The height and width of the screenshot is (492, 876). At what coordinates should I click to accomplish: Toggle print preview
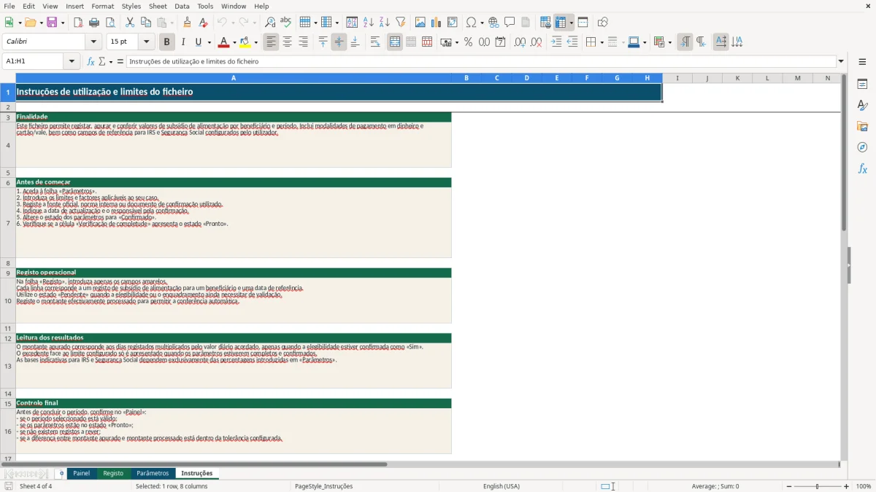[x=110, y=23]
